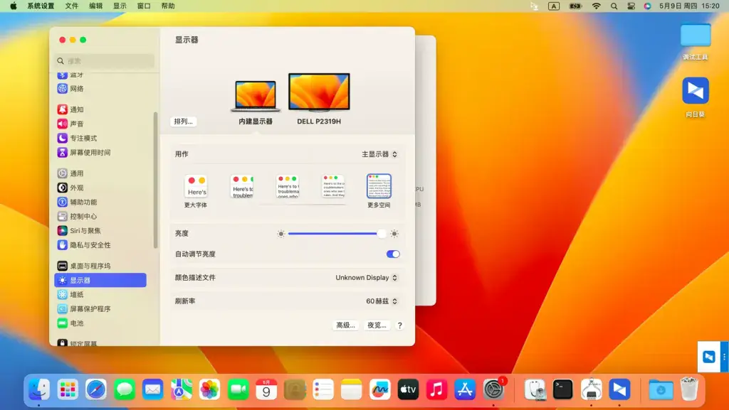Open Safari from the Dock
The image size is (729, 410).
pyautogui.click(x=96, y=389)
